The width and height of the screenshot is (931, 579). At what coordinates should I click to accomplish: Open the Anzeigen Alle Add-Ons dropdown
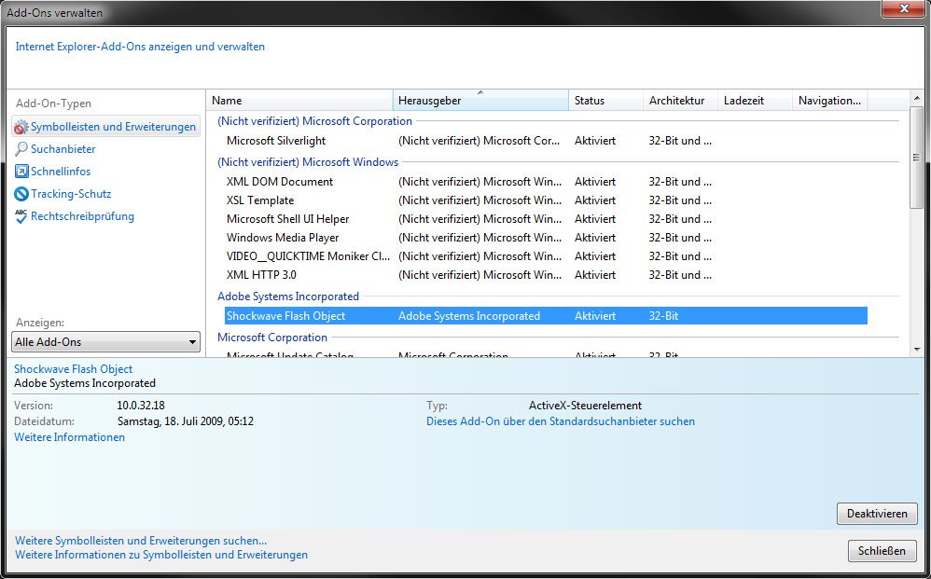107,342
